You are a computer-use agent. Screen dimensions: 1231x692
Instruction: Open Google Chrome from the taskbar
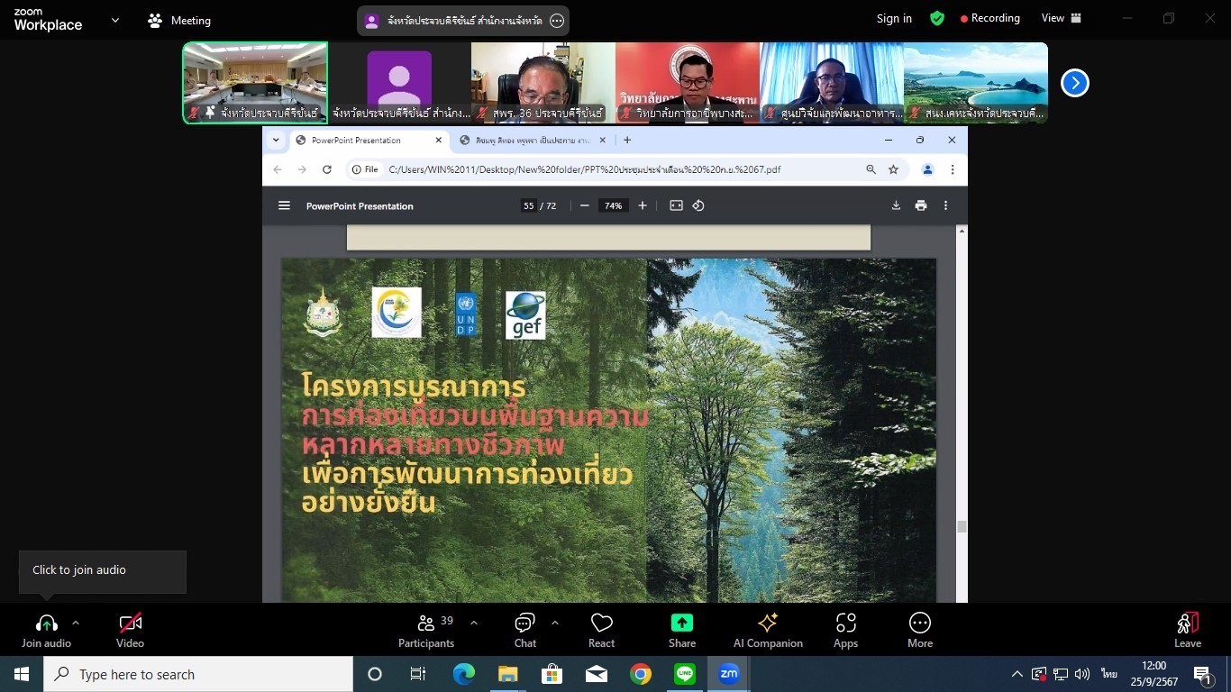tap(641, 674)
